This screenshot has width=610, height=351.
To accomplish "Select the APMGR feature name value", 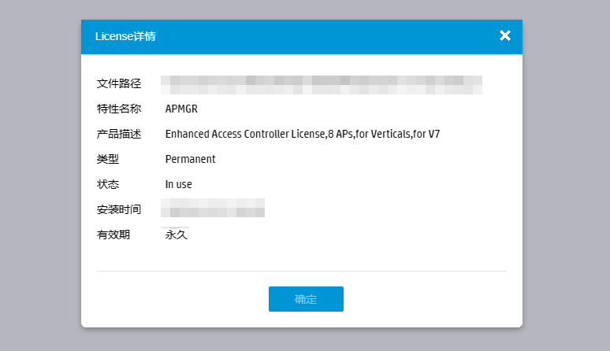I will coord(181,109).
